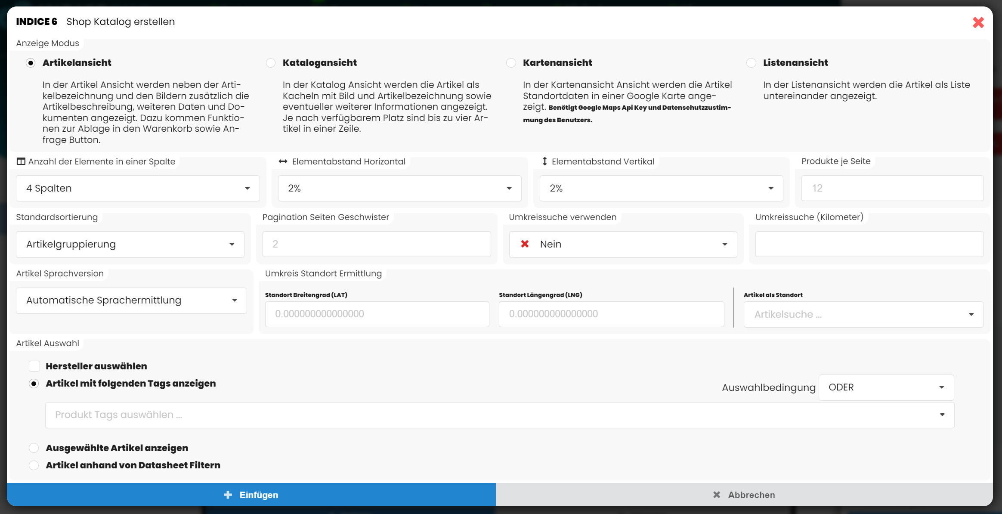Select the Katalogansicht display mode
This screenshot has height=514, width=1002.
pyautogui.click(x=271, y=63)
